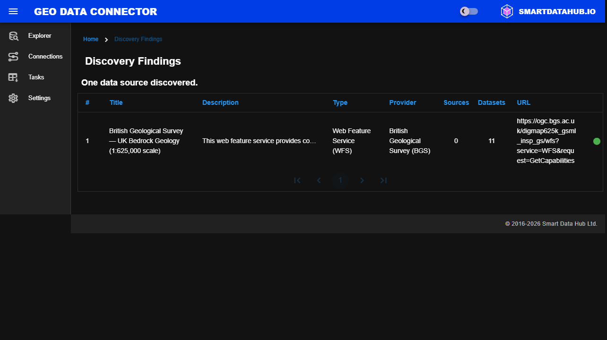Image resolution: width=607 pixels, height=340 pixels.
Task: Click the Settings gear icon
Action: point(13,98)
